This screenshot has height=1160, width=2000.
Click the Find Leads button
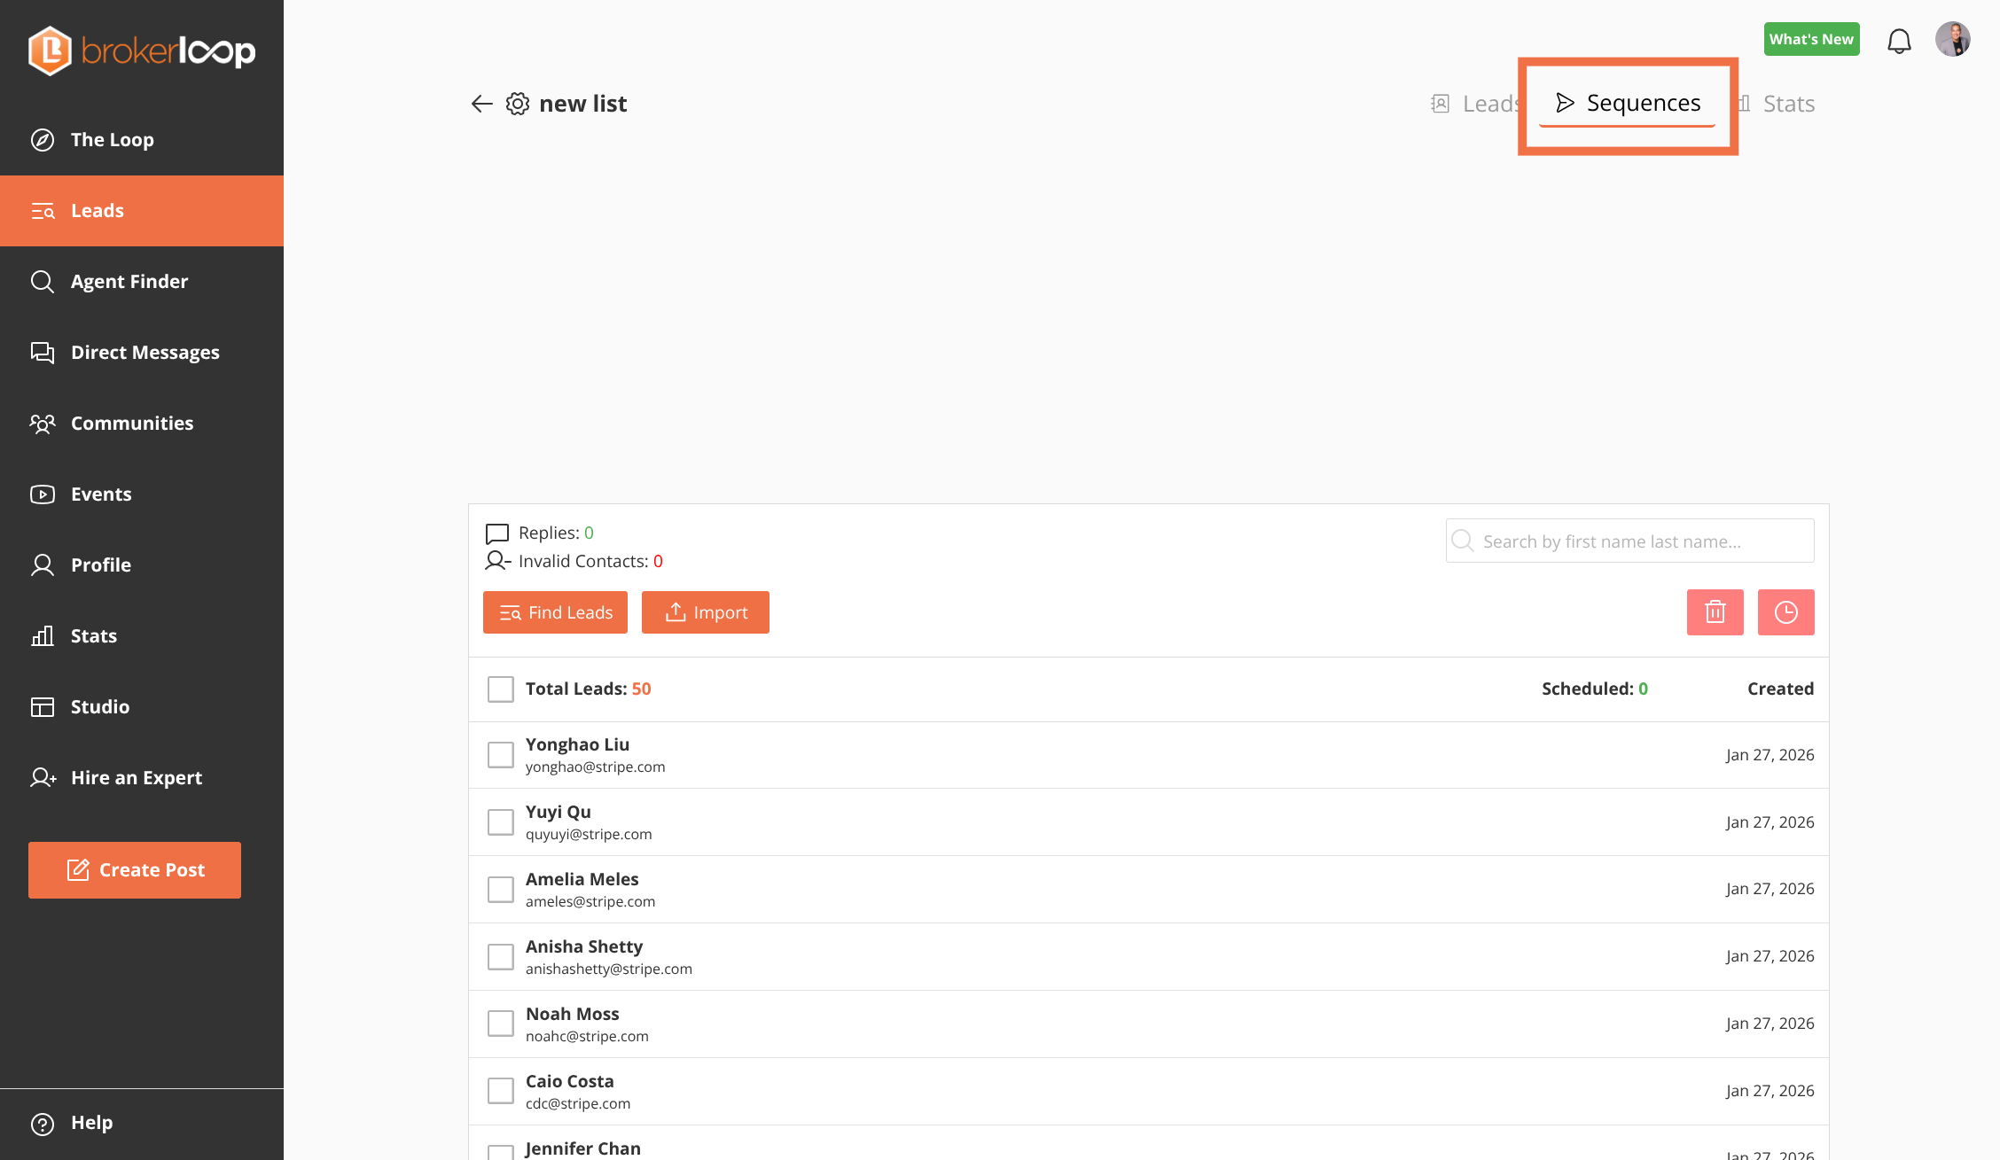coord(555,611)
